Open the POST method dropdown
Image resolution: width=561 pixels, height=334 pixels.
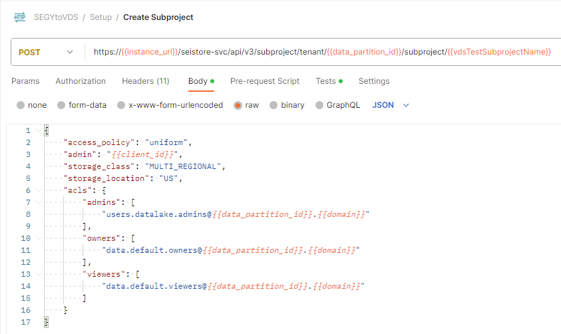coord(46,52)
